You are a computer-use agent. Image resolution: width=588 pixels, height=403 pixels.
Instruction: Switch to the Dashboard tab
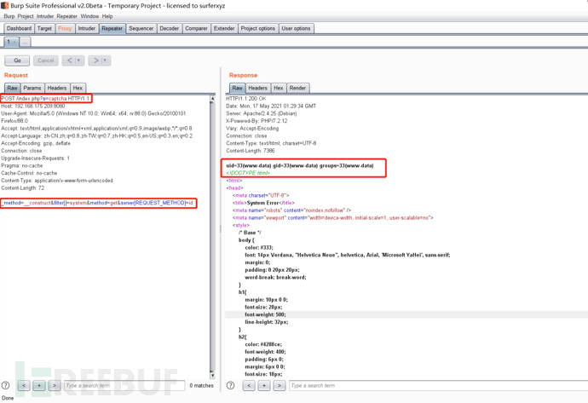(x=19, y=28)
